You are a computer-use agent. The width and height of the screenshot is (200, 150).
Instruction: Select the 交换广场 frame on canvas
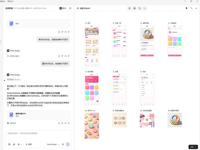[x=119, y=41]
